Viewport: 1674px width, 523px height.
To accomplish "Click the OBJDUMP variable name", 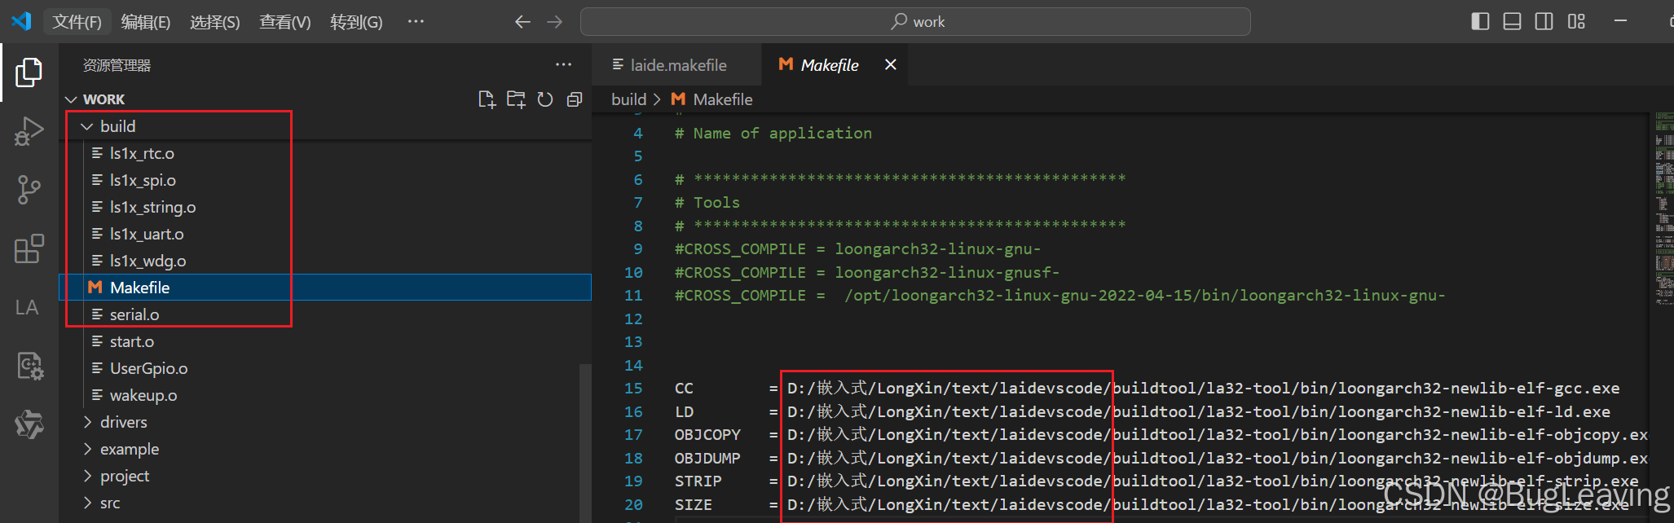I will [707, 458].
